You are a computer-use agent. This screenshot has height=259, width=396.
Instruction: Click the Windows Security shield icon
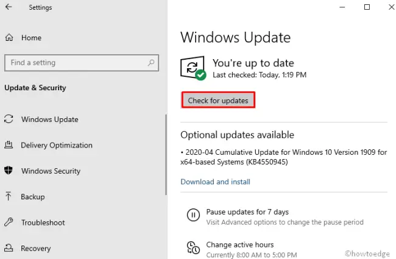coord(9,170)
